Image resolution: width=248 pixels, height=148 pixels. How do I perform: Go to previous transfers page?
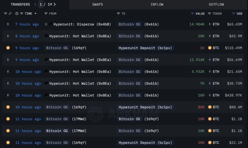[x=35, y=4]
